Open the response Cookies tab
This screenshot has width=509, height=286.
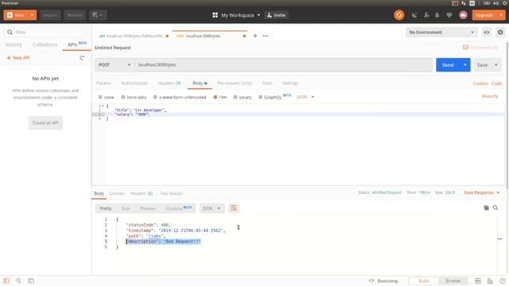coord(117,193)
